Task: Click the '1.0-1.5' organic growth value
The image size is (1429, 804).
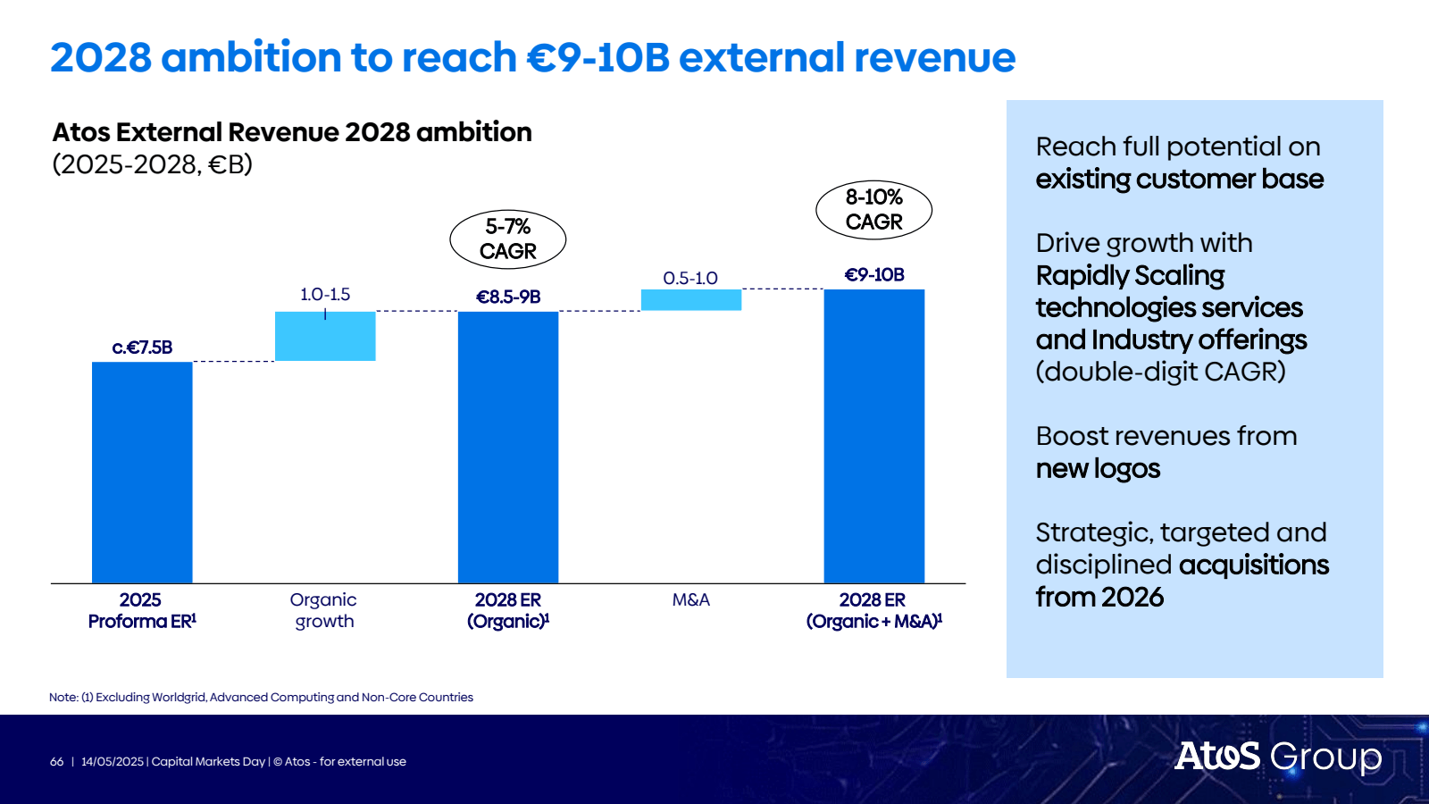Action: pyautogui.click(x=325, y=294)
